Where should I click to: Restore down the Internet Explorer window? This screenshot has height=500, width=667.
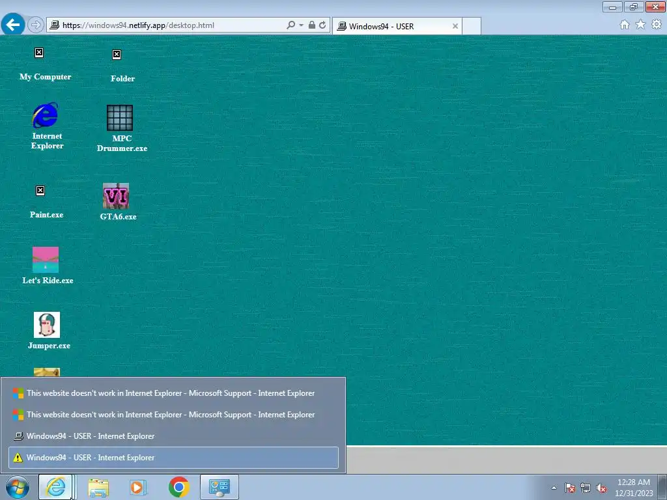634,7
